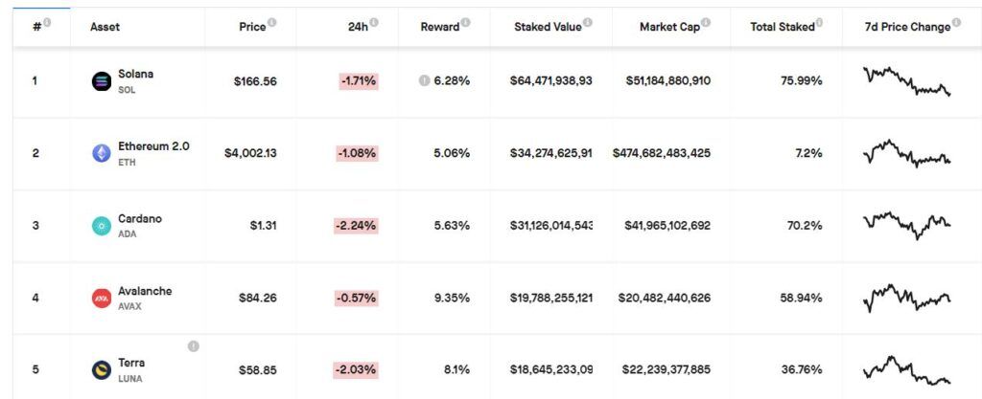Click the red Avalanche logo icon

tap(102, 298)
